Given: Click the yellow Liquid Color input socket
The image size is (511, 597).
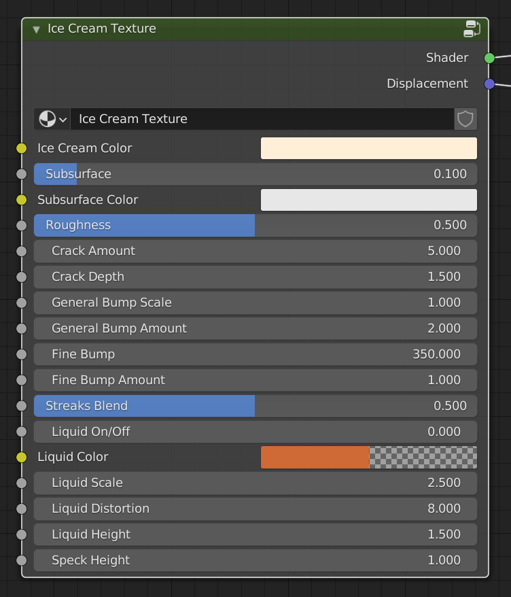Looking at the screenshot, I should 20,457.
